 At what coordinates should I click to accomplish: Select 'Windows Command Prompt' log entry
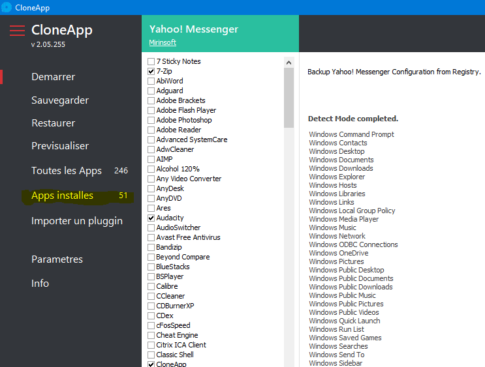(x=351, y=134)
